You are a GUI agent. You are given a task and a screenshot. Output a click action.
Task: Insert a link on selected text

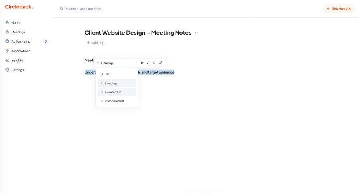click(x=160, y=63)
